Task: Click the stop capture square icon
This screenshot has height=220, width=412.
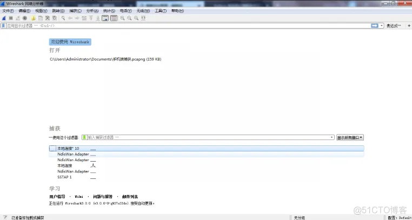Action: [11, 18]
